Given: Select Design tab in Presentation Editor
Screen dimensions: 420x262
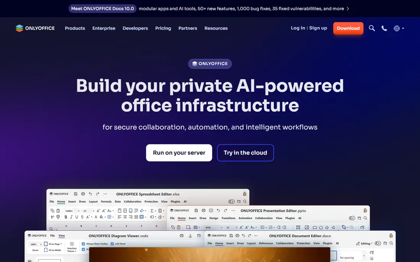Looking at the screenshot, I should (x=214, y=218).
